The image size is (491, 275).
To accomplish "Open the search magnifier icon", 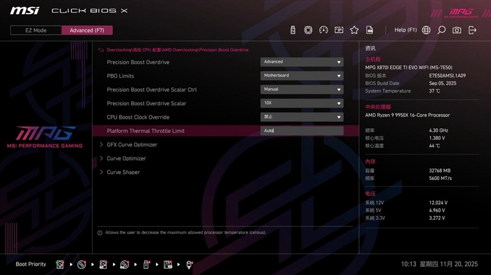I will (x=441, y=30).
